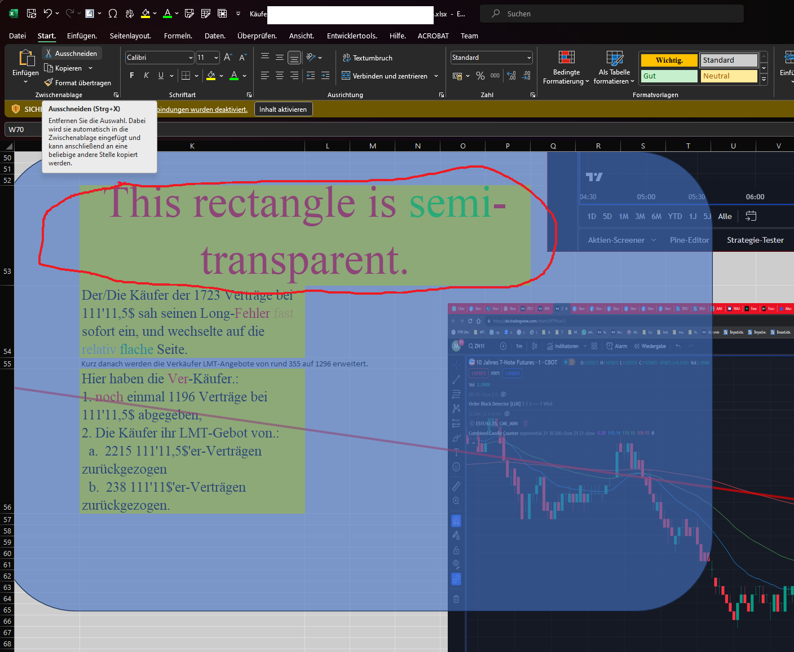Apply the Wichtig cell style
Screen dimensions: 794x652
[669, 60]
